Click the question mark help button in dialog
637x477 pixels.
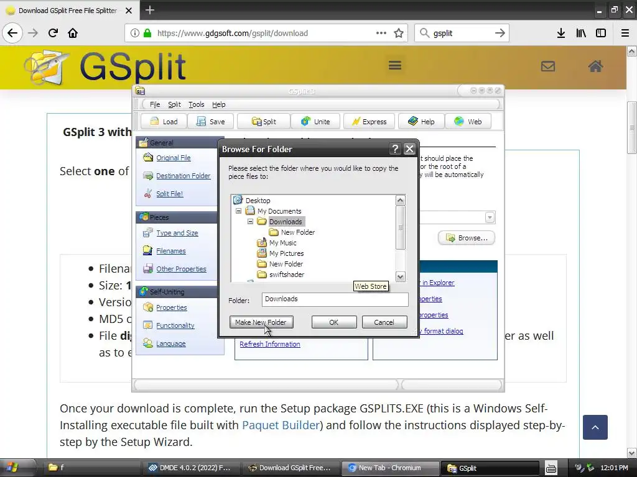pos(395,149)
